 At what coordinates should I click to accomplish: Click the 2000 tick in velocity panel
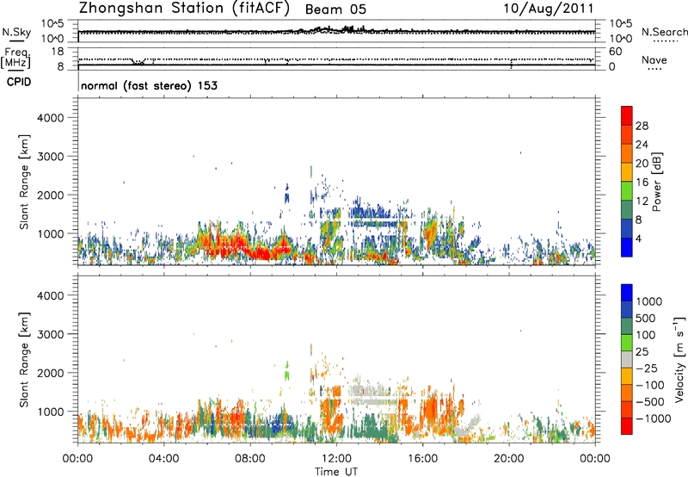pyautogui.click(x=51, y=373)
